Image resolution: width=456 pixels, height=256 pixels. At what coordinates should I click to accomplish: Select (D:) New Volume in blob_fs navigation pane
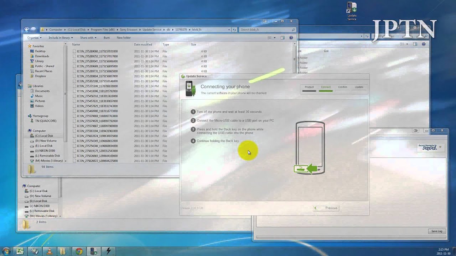point(46,141)
